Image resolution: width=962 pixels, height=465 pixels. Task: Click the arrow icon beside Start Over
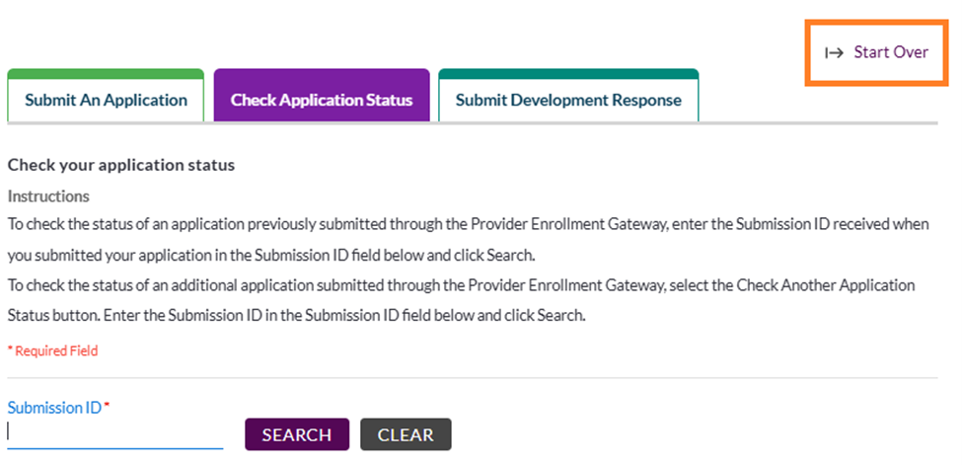point(834,53)
